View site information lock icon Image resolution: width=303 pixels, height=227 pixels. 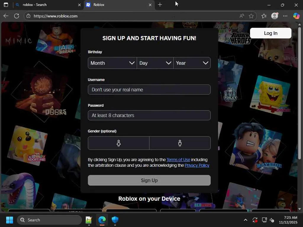coord(28,16)
